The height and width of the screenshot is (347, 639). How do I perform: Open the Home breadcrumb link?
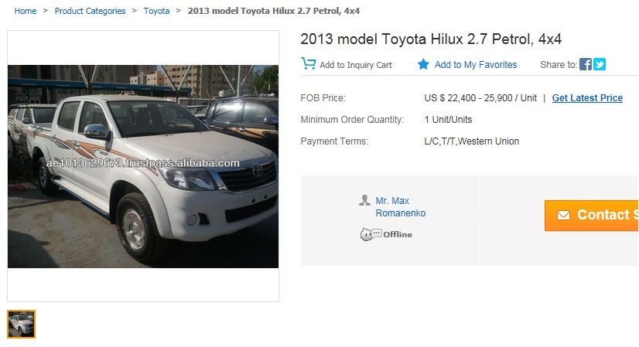pyautogui.click(x=26, y=11)
